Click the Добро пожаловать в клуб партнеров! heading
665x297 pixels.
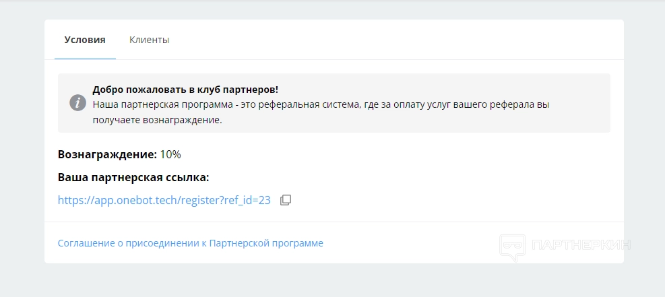coord(185,90)
